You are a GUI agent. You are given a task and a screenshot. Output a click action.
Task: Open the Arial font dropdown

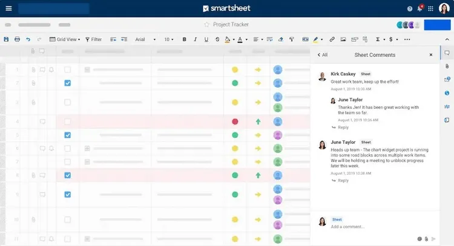[x=145, y=39]
